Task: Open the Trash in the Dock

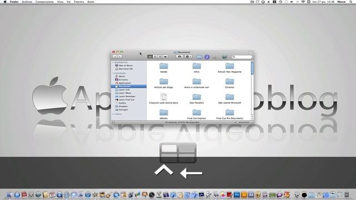Action: pyautogui.click(x=347, y=195)
